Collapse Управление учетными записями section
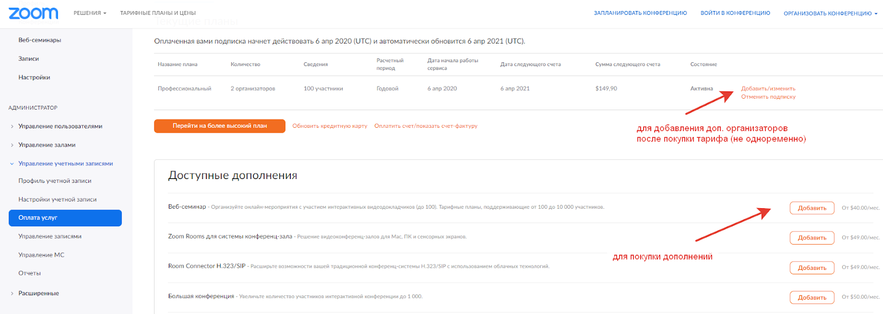The image size is (883, 314). point(65,164)
